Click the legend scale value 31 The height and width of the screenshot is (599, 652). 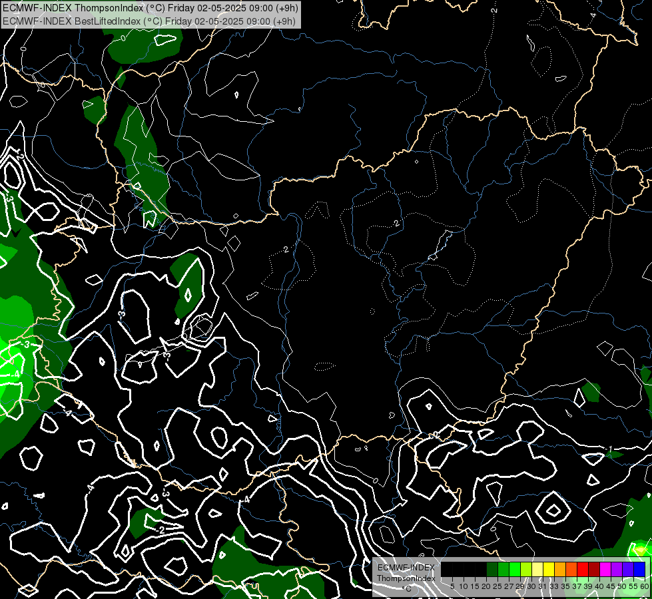pyautogui.click(x=543, y=586)
